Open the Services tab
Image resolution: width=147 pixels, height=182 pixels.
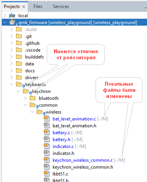[61, 6]
